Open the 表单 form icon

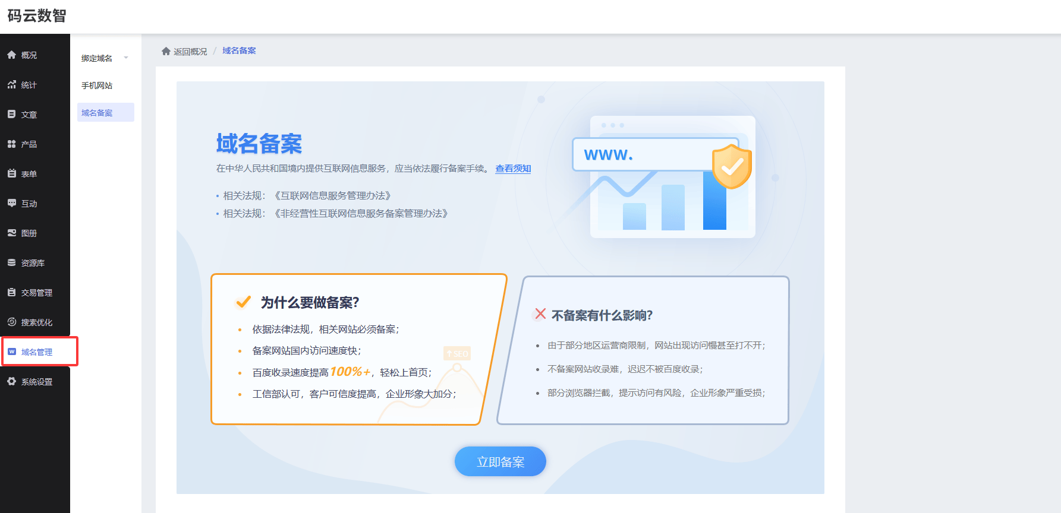(x=11, y=173)
